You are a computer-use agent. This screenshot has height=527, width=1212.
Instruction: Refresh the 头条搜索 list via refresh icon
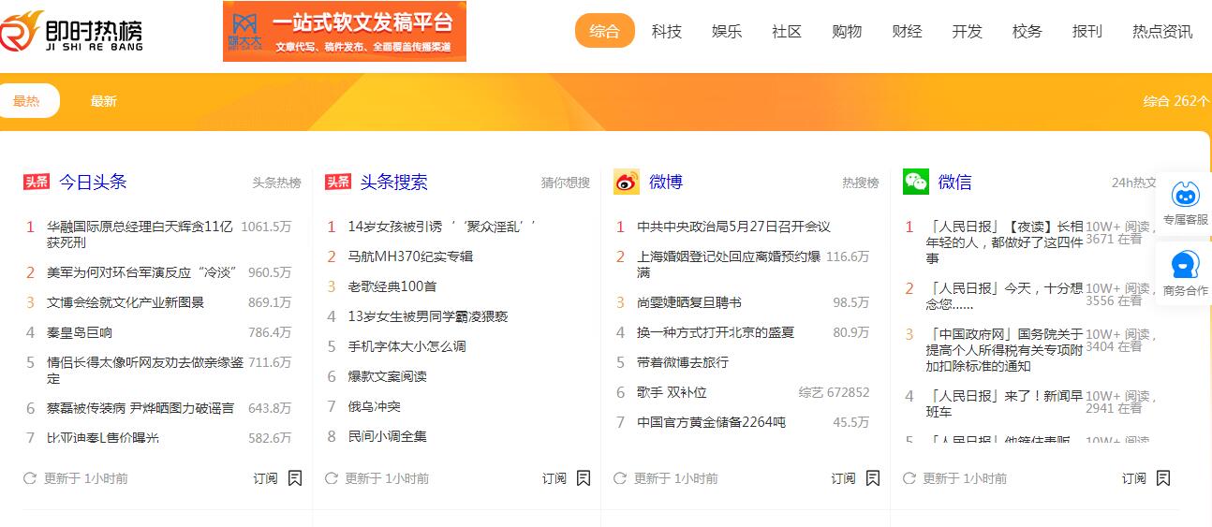[331, 478]
